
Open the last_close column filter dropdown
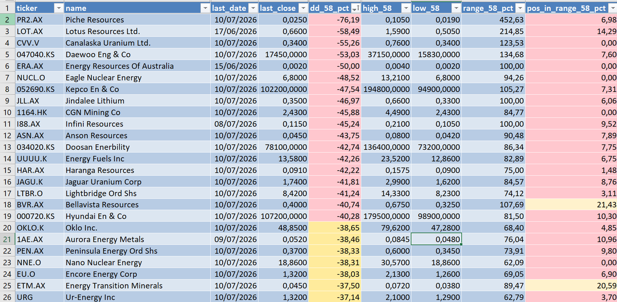point(303,8)
